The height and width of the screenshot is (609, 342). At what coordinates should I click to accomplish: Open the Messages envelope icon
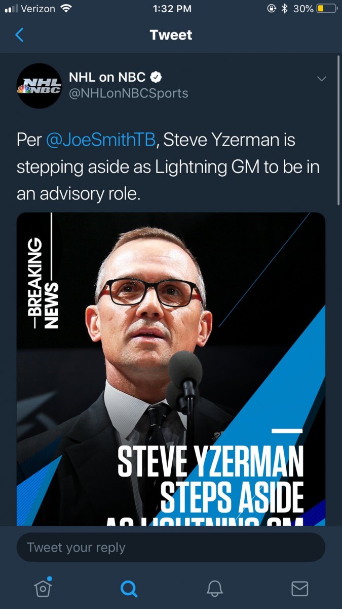click(x=300, y=588)
